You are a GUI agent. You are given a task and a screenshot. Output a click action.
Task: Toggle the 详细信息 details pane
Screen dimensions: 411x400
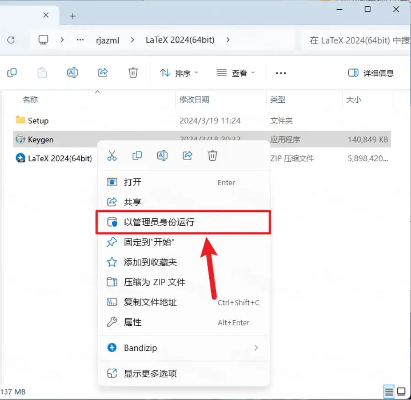point(371,73)
